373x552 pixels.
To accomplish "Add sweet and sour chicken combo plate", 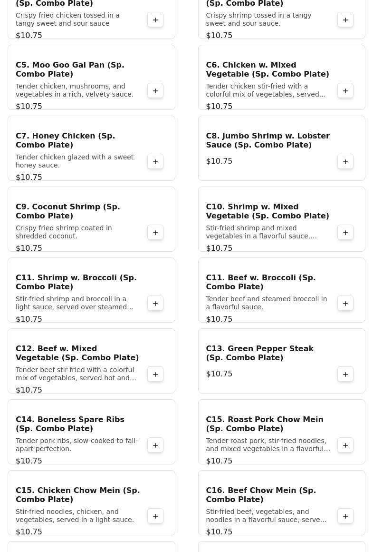I will (155, 20).
